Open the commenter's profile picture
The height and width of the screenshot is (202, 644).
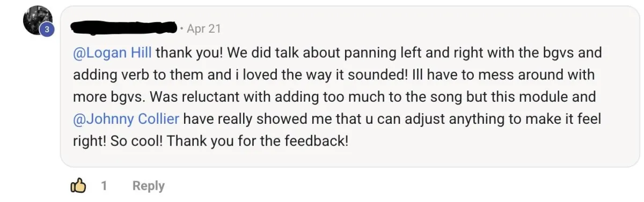click(x=36, y=21)
